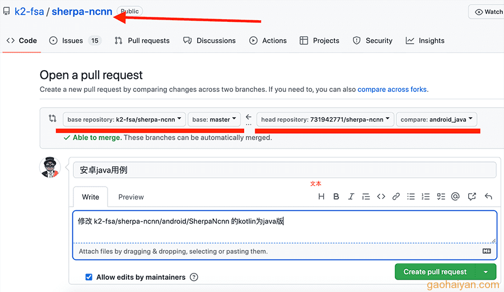Expand the Create pull request options arrow
Image resolution: width=504 pixels, height=292 pixels.
click(486, 272)
